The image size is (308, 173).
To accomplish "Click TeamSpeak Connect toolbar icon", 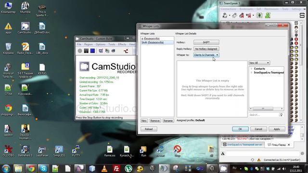I will point(225,15).
